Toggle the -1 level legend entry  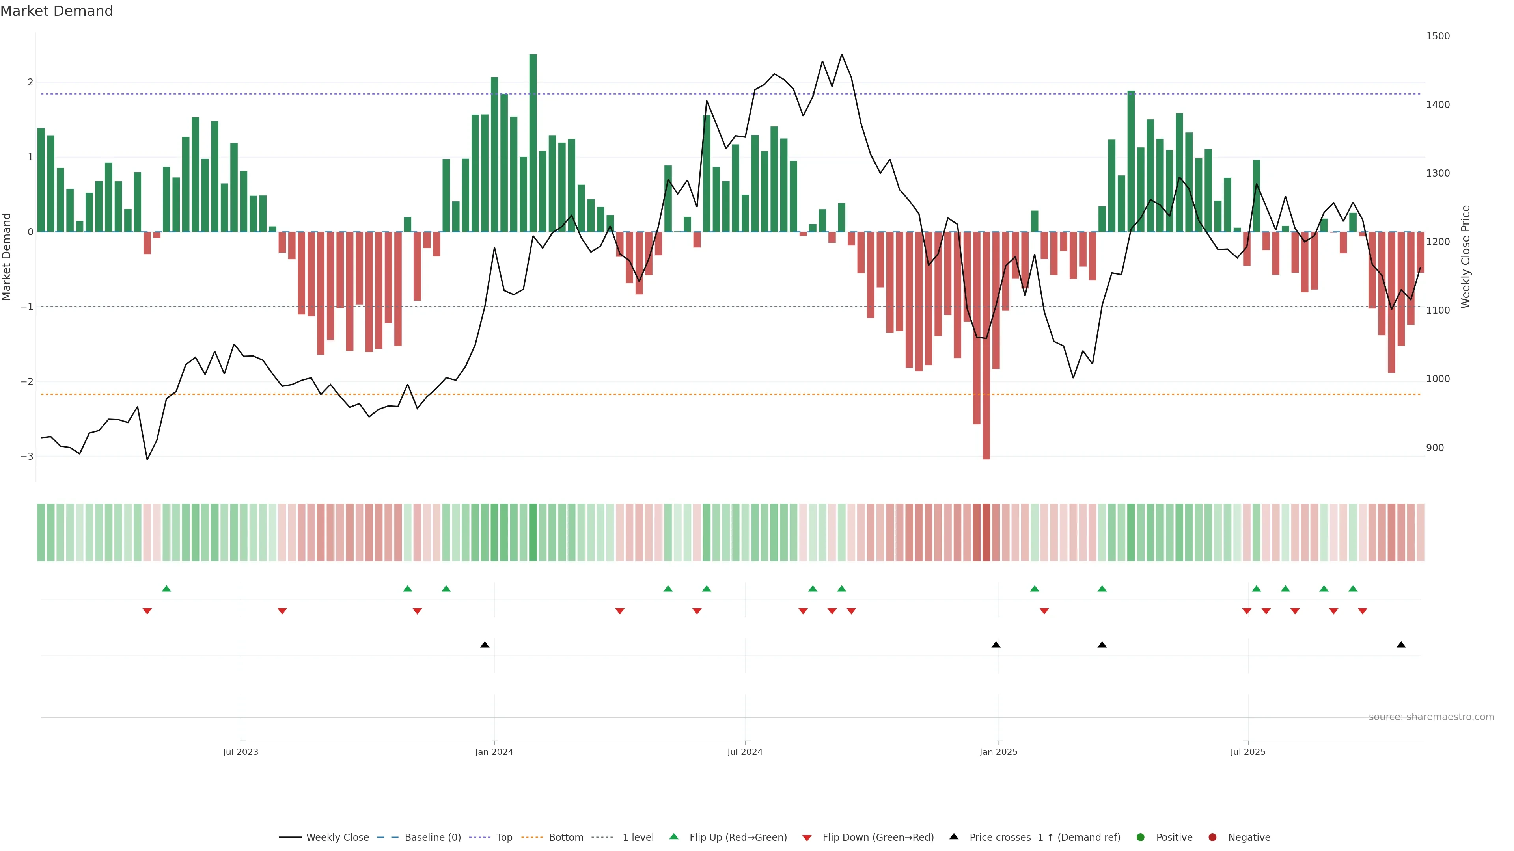point(636,837)
